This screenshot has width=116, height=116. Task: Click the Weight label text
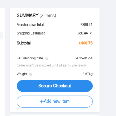pos(22,74)
